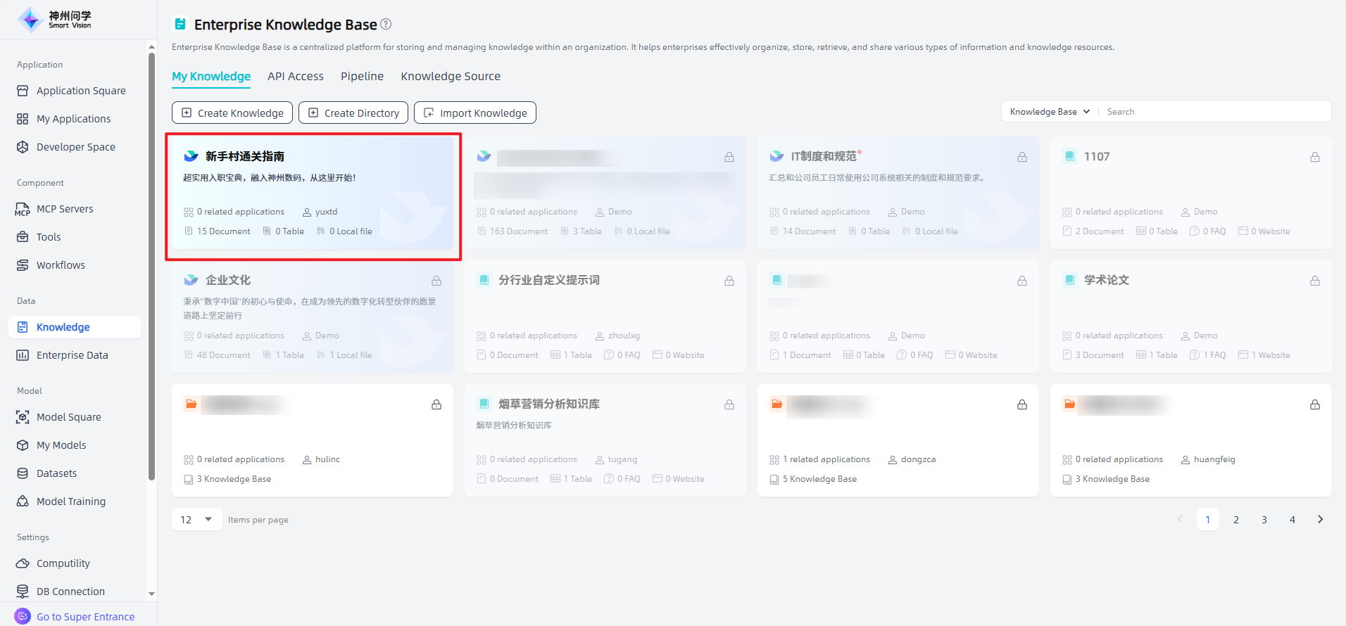Open the 12 items per page dropdown
Screen dimensions: 1346x626
(196, 520)
